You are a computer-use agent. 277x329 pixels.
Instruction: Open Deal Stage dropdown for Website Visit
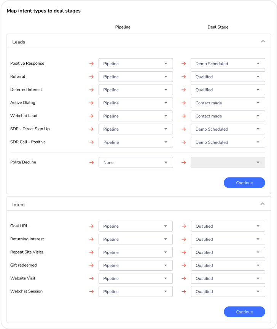pos(228,278)
